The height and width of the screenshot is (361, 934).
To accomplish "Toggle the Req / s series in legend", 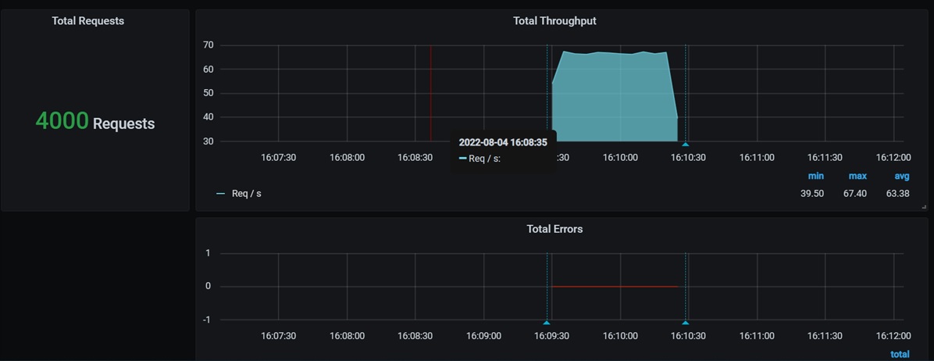I will pos(246,194).
